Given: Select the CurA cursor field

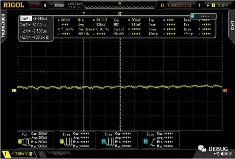Looking at the screenshot, I should (x=34, y=18).
